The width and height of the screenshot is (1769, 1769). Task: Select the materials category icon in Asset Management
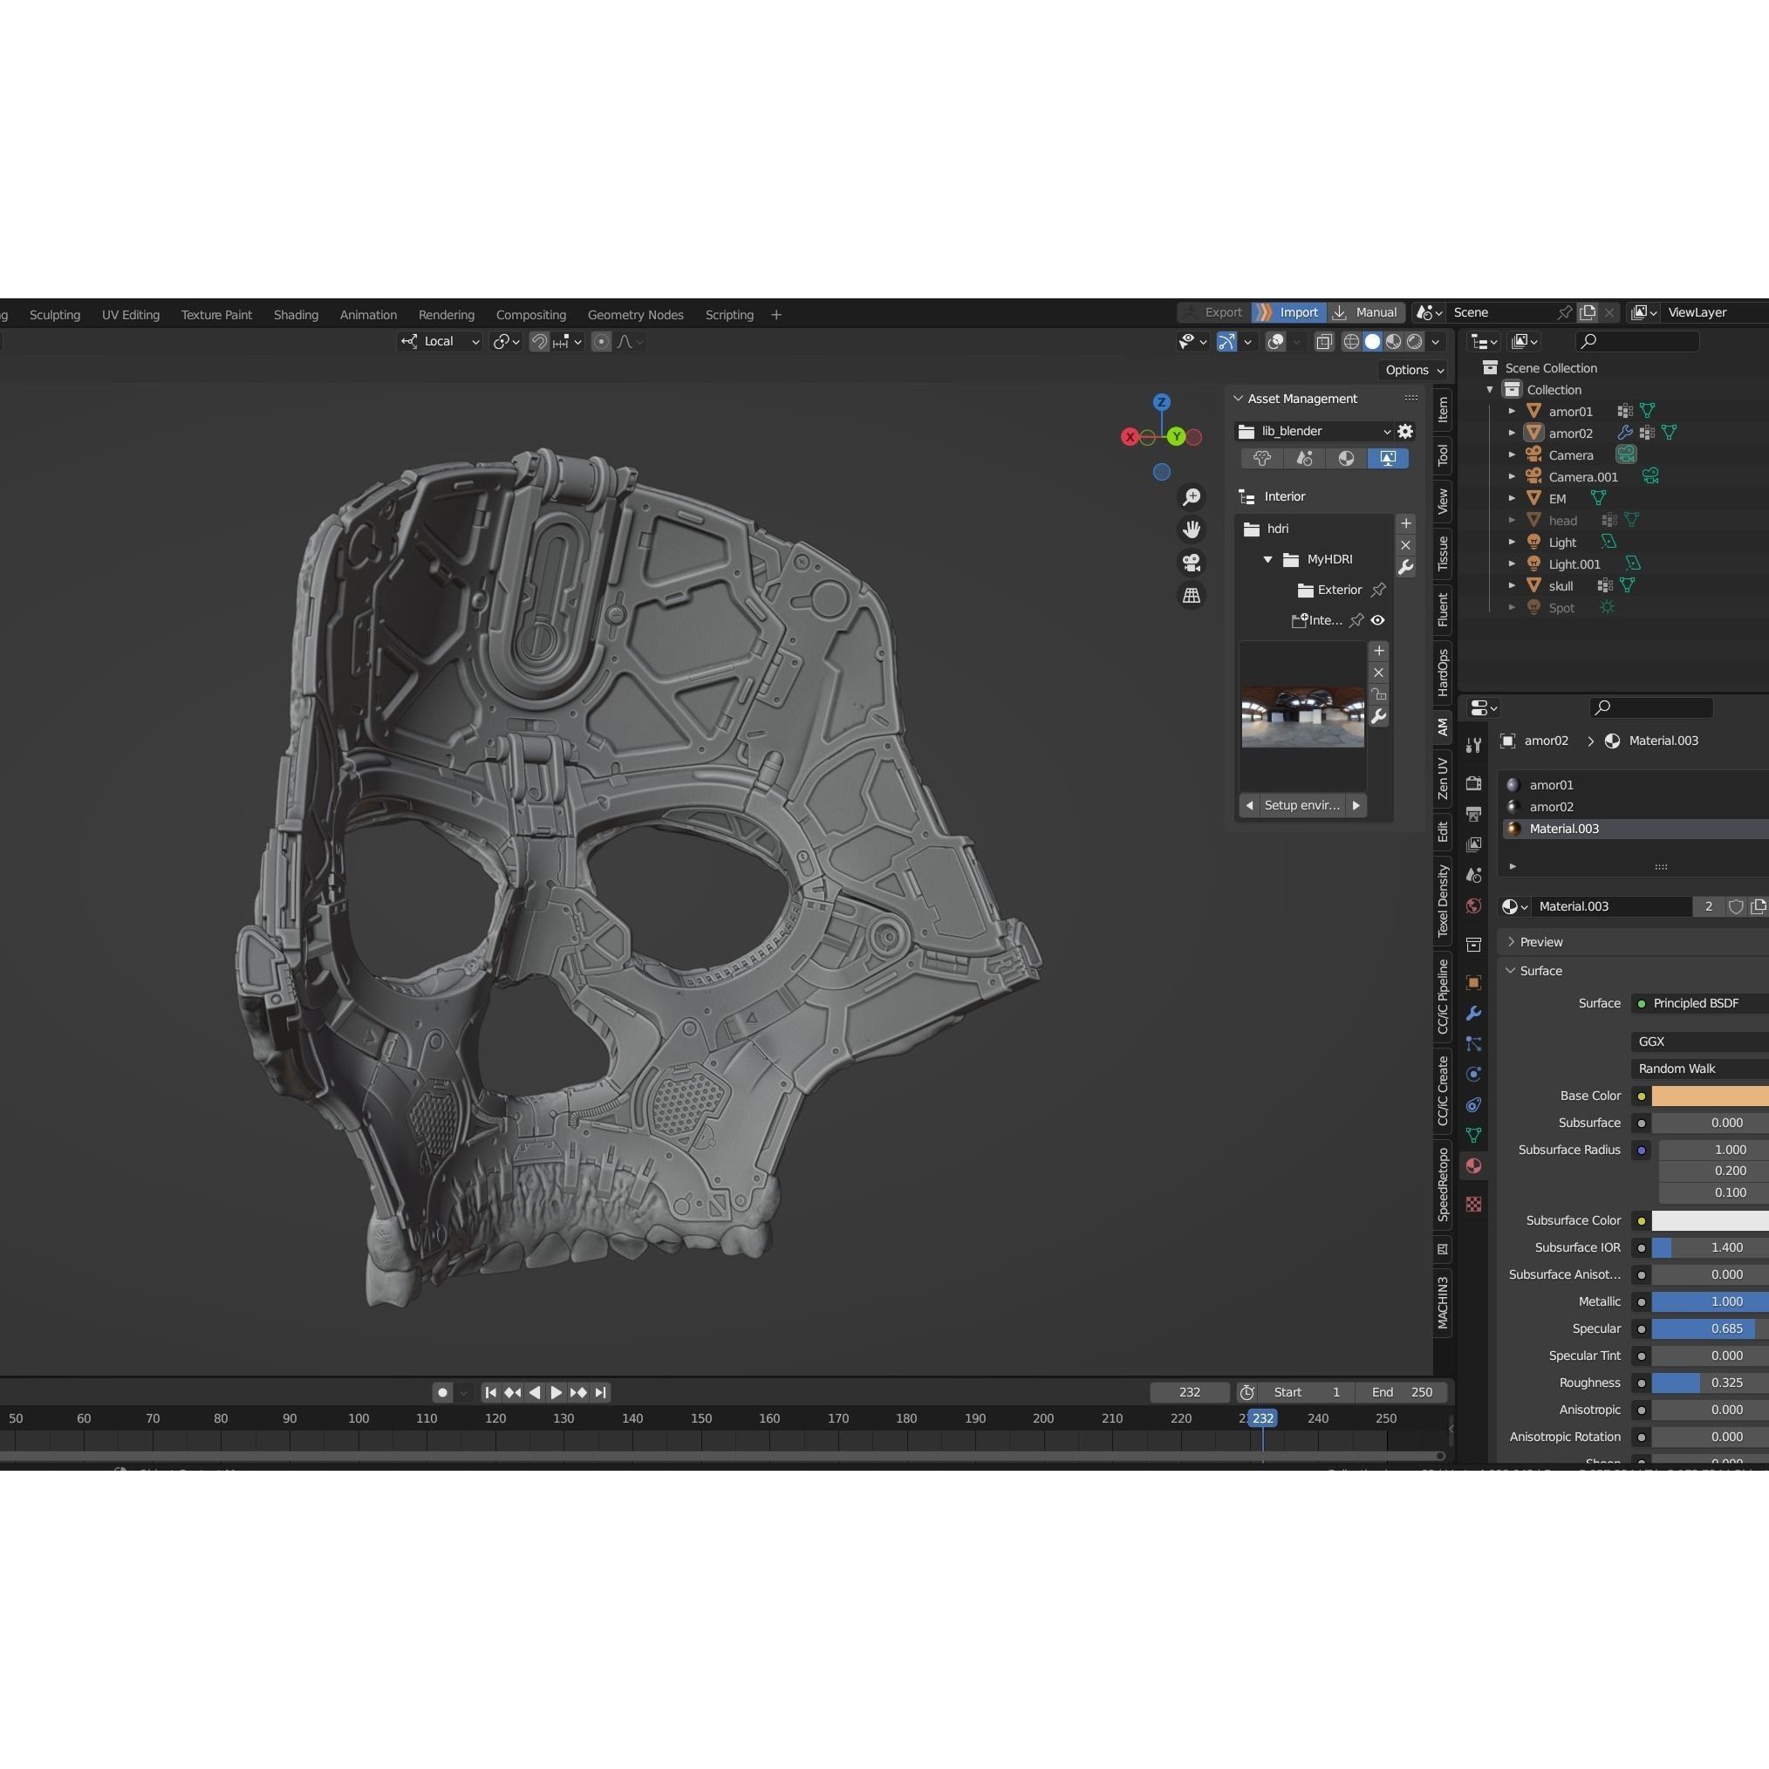point(1347,459)
